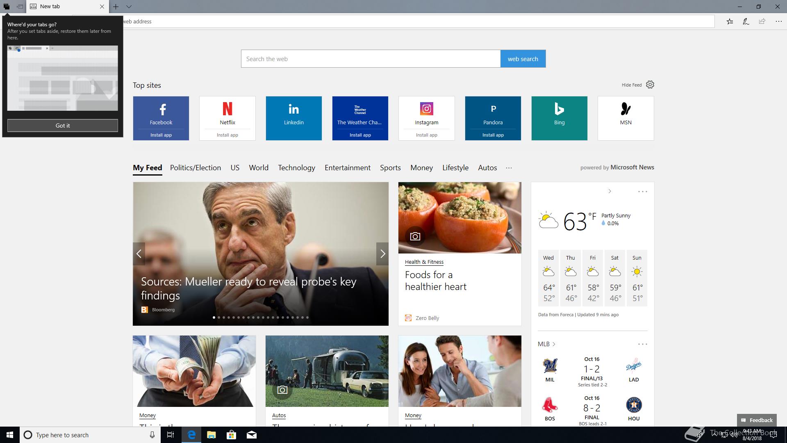Install app under Netflix tile
The width and height of the screenshot is (787, 443).
coord(227,135)
